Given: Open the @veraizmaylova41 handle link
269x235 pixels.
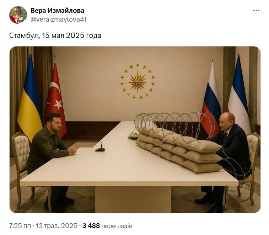Looking at the screenshot, I should click(x=59, y=19).
